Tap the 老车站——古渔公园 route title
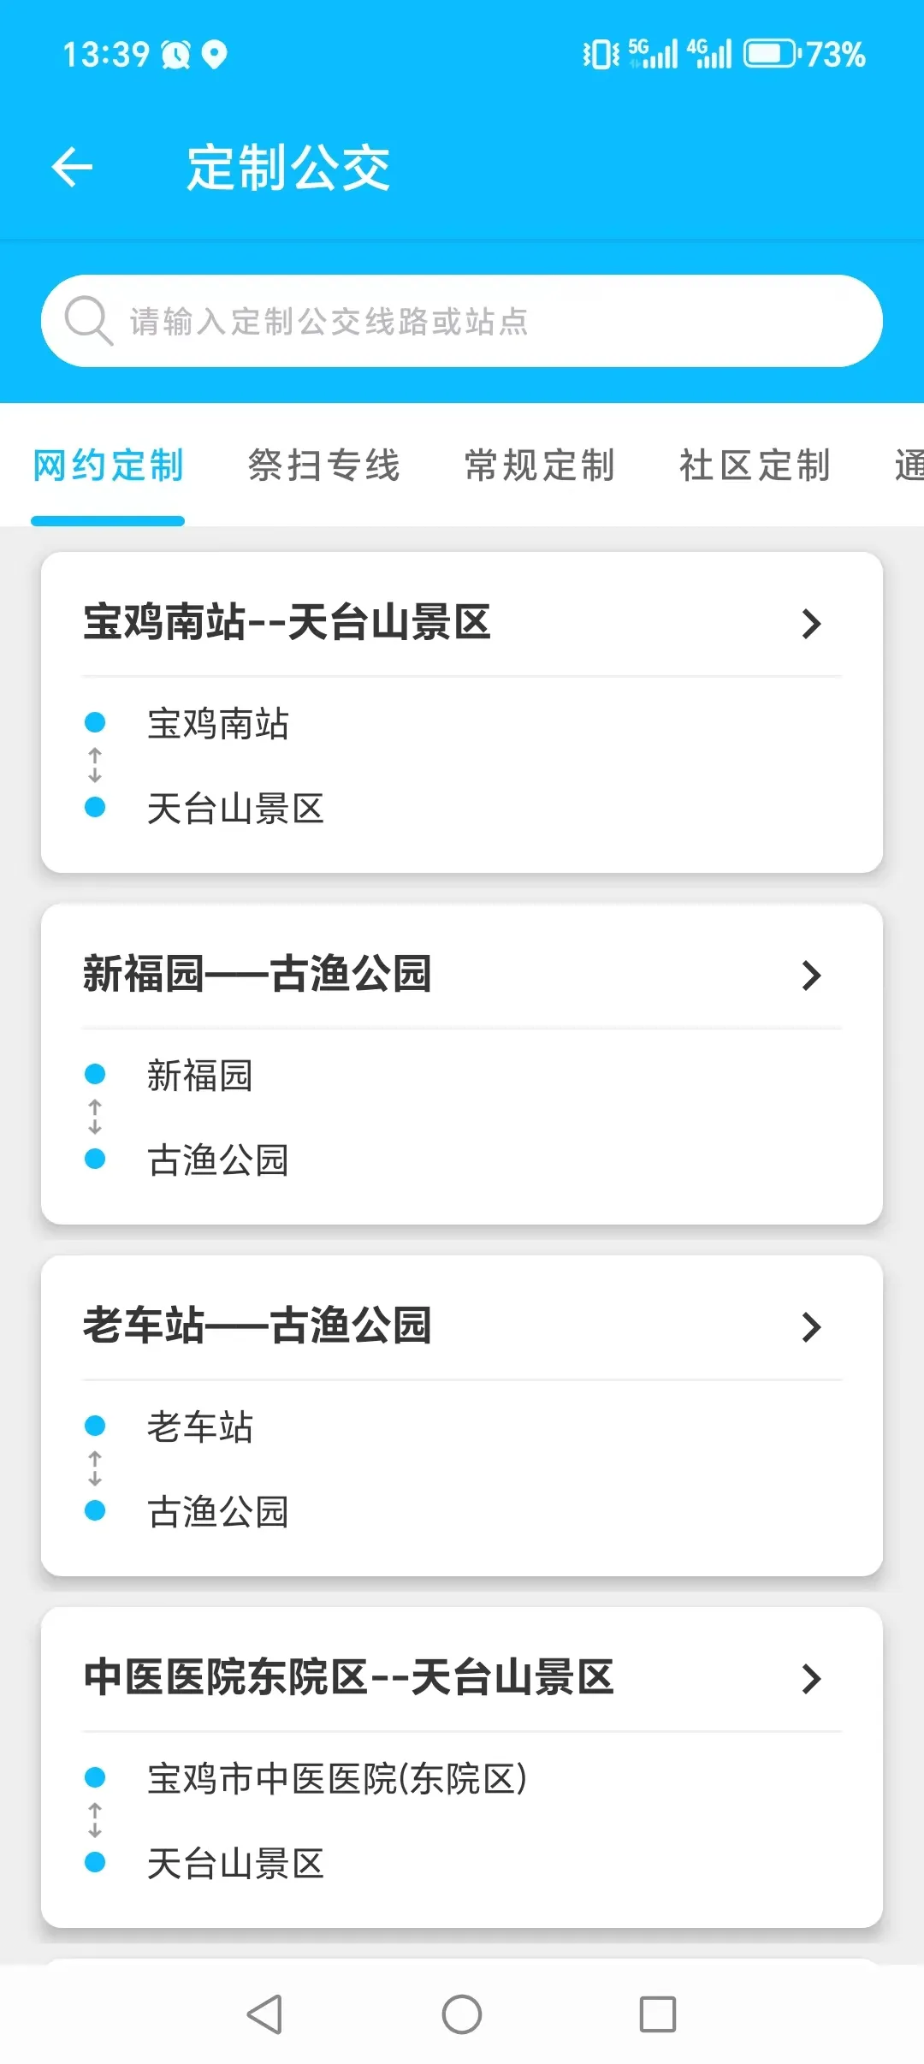The height and width of the screenshot is (2064, 924). 257,1326
